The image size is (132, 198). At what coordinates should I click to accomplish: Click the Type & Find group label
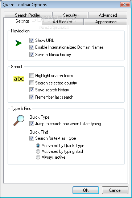point(21,108)
